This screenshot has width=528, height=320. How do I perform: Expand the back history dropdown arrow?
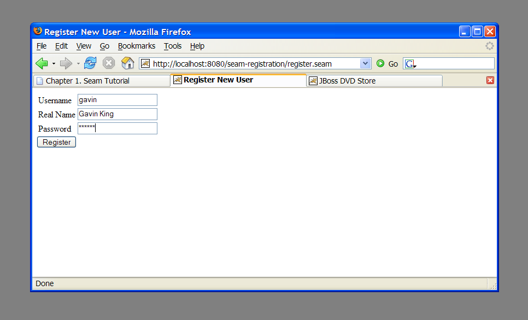tap(54, 64)
